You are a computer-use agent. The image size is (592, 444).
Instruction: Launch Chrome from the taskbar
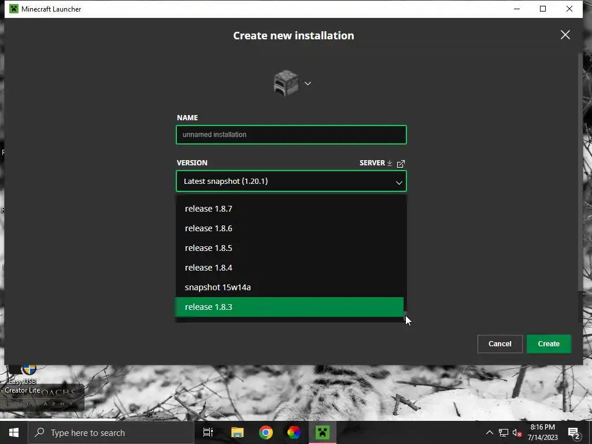266,432
